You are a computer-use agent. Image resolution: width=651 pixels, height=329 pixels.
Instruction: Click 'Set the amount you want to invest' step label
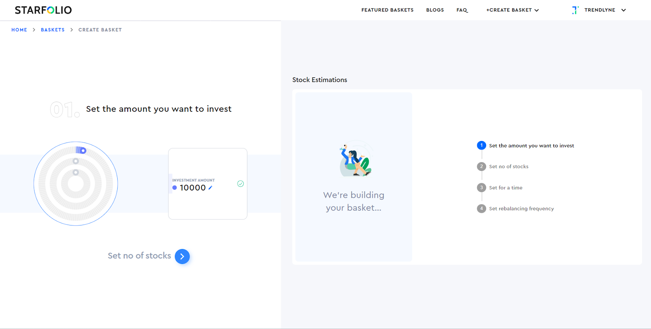(x=531, y=146)
